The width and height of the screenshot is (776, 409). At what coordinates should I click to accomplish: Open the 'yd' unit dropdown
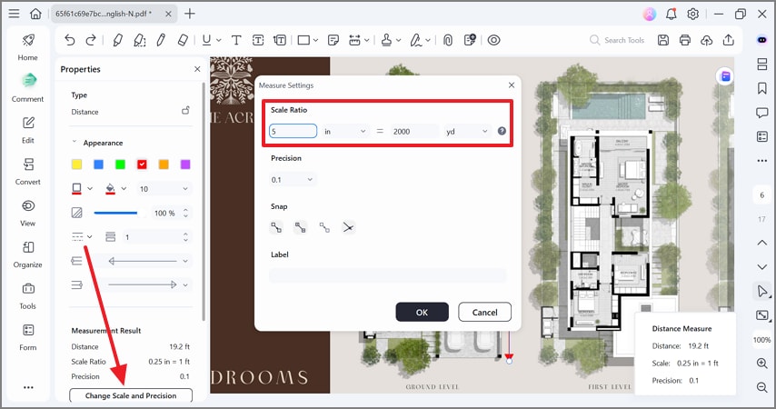pyautogui.click(x=467, y=131)
